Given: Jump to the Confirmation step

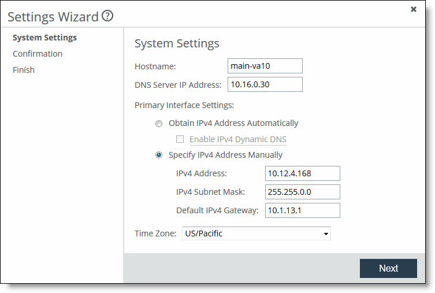Looking at the screenshot, I should (x=38, y=54).
